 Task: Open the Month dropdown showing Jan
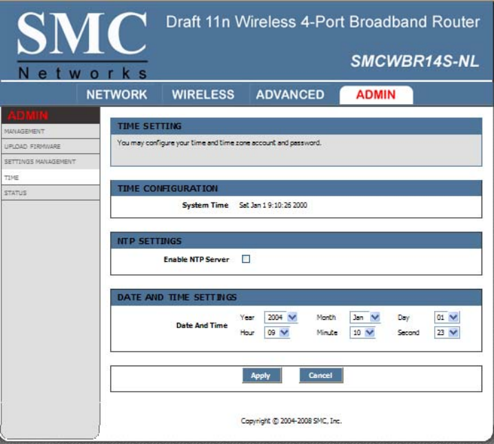click(365, 317)
